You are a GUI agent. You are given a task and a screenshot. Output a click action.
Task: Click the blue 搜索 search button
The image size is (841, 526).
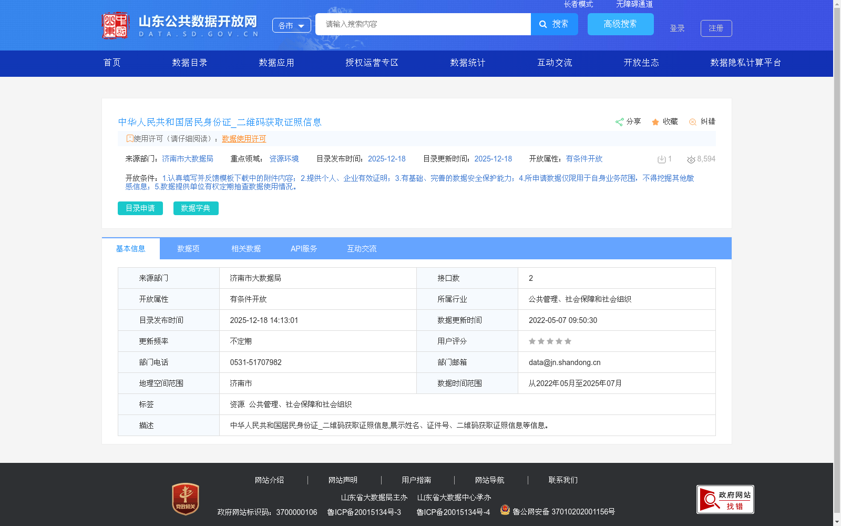[x=555, y=24]
